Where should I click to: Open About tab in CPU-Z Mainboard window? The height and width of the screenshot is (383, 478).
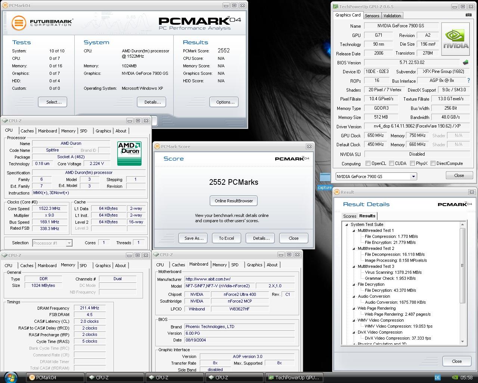(272, 265)
